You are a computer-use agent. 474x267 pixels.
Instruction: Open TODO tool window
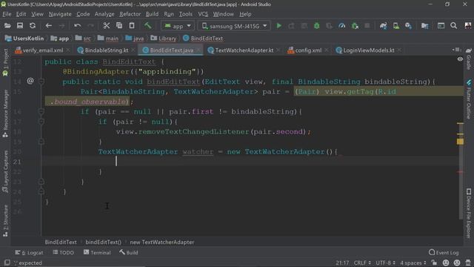(x=63, y=252)
